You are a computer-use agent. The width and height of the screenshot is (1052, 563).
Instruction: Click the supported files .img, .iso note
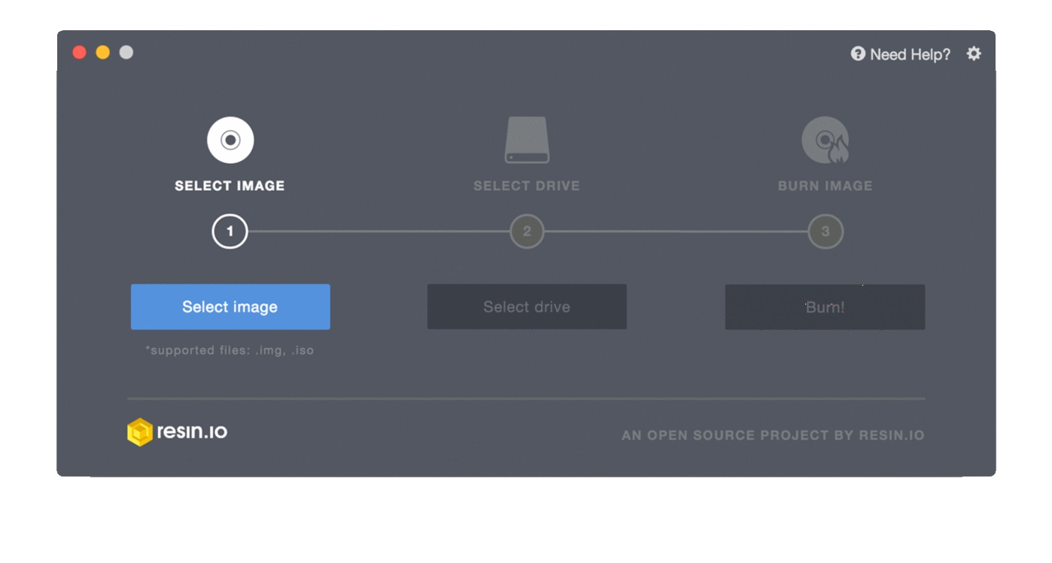[x=230, y=350]
